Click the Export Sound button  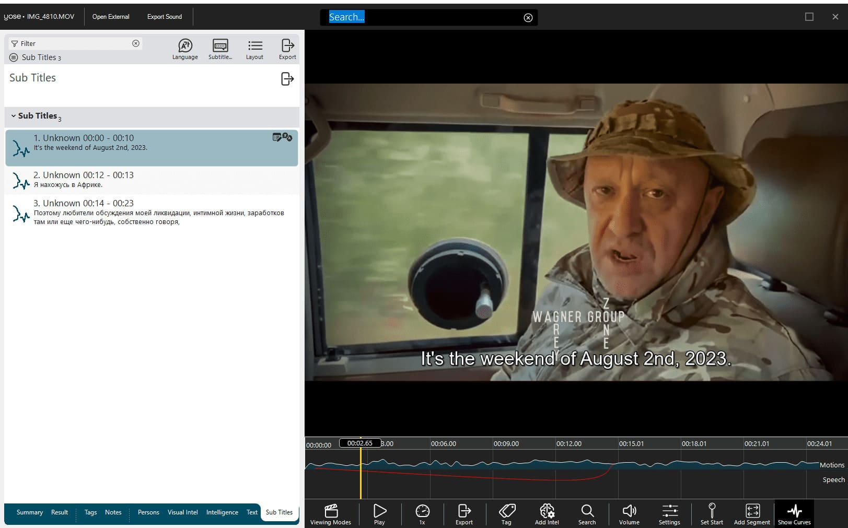coord(165,17)
